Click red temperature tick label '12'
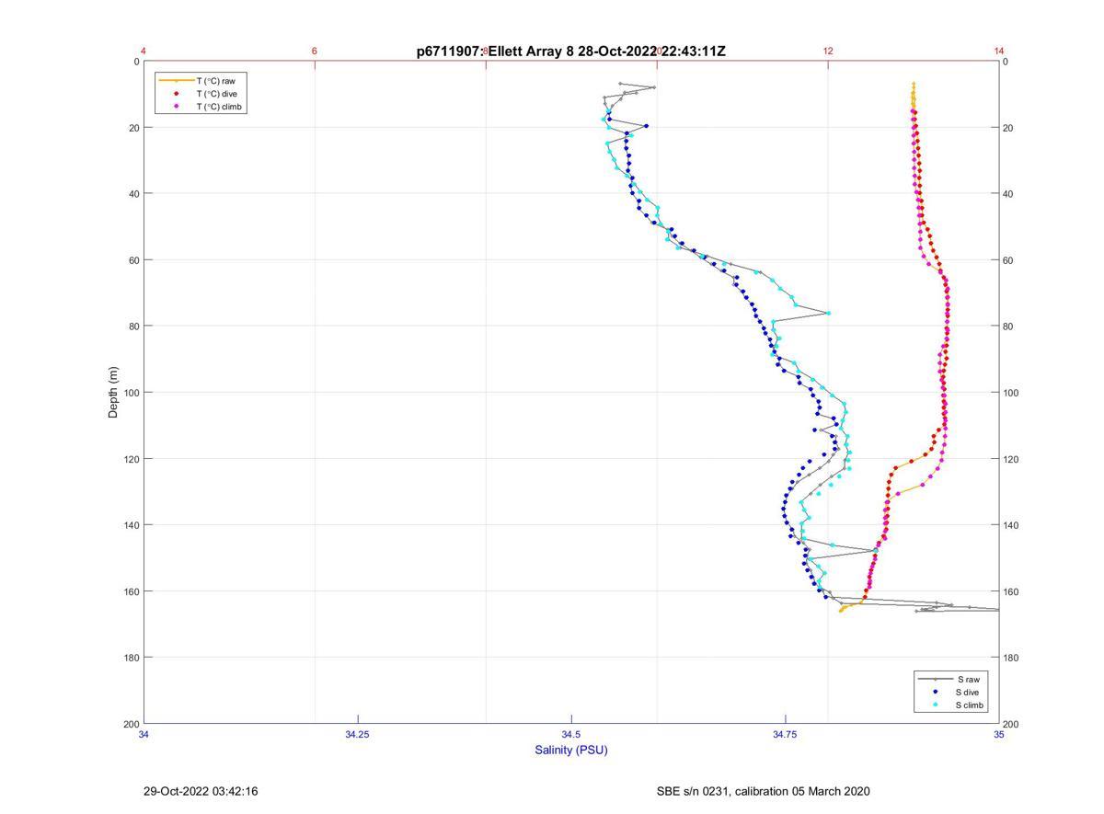1104x814 pixels. [x=828, y=52]
